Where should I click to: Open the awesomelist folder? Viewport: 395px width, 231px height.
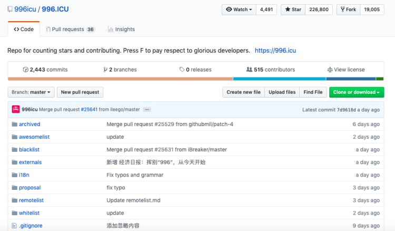[x=34, y=137]
